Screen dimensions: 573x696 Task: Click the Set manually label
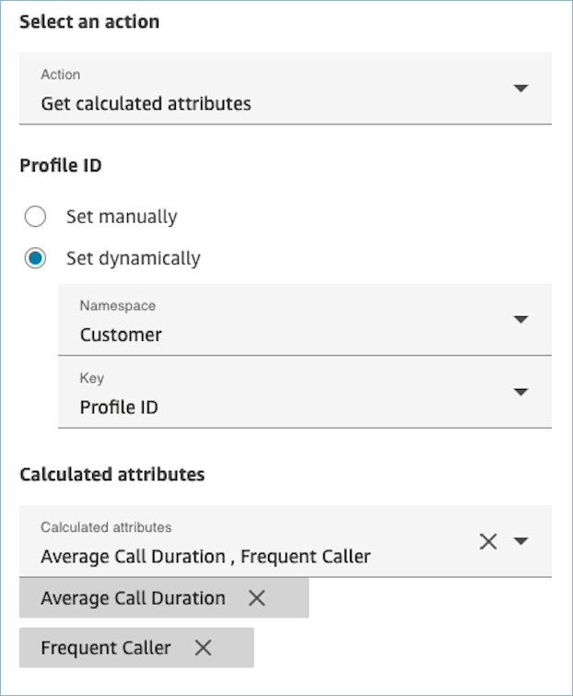(x=122, y=217)
